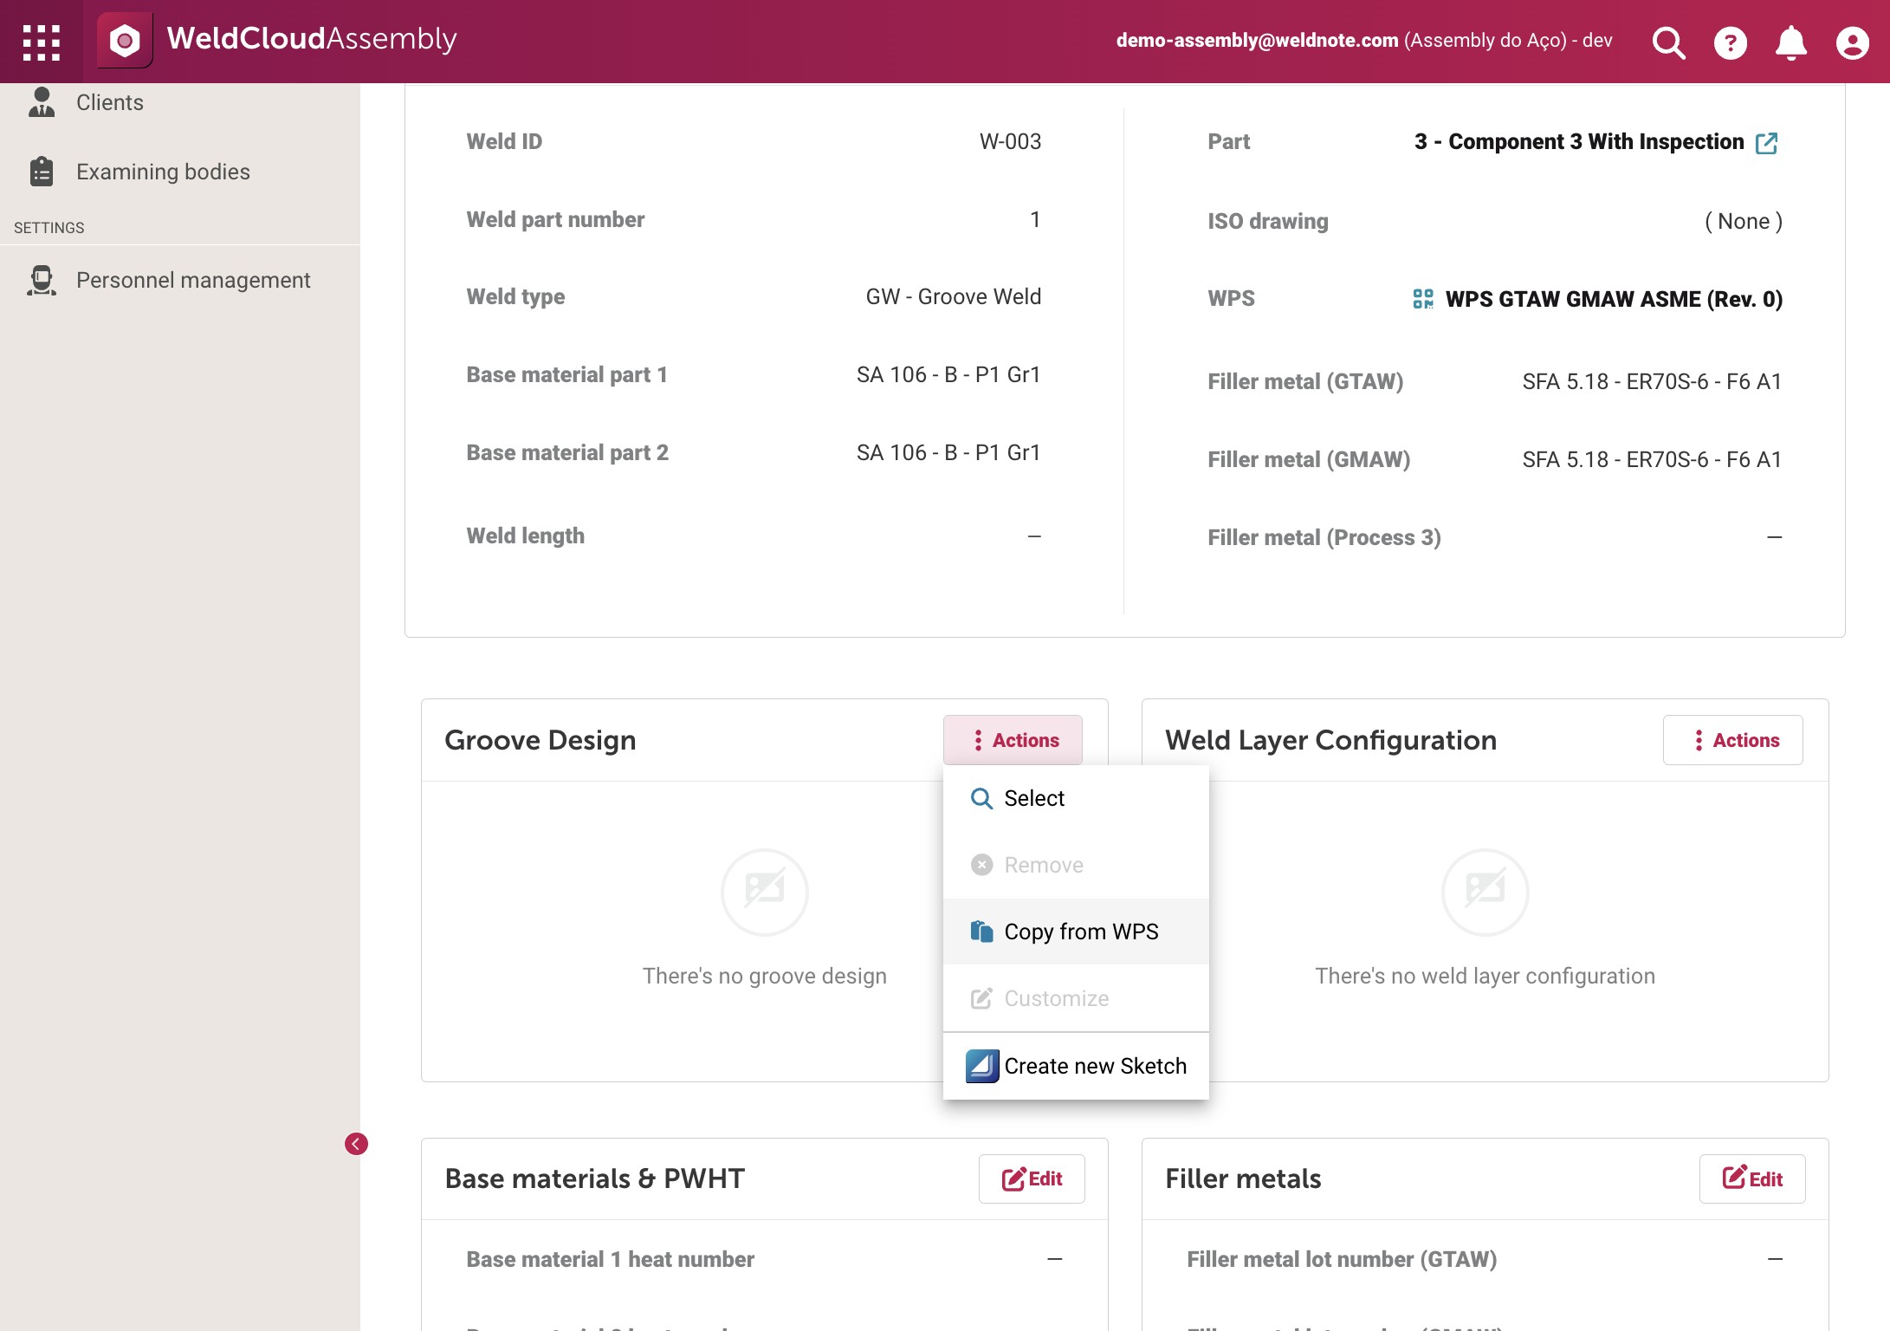Click the Examining bodies clipboard icon
The height and width of the screenshot is (1331, 1890).
[x=41, y=172]
